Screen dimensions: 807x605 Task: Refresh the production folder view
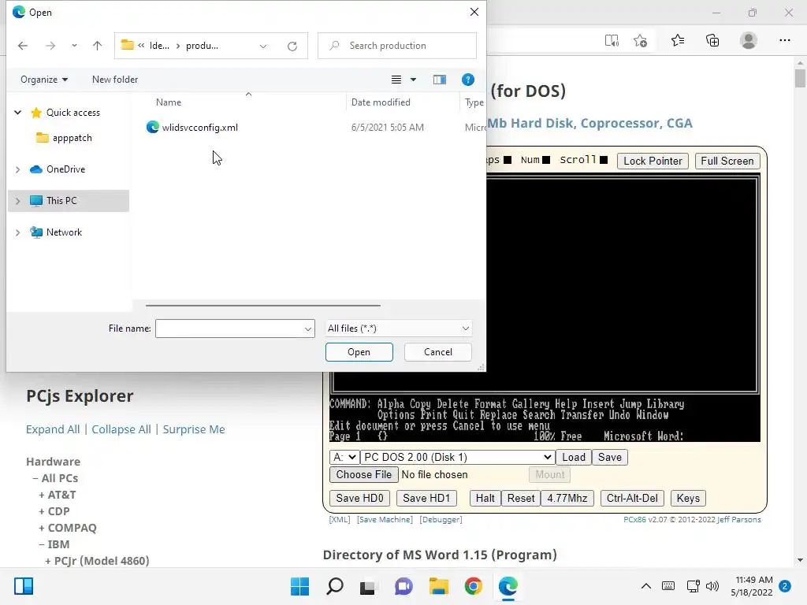click(x=292, y=46)
